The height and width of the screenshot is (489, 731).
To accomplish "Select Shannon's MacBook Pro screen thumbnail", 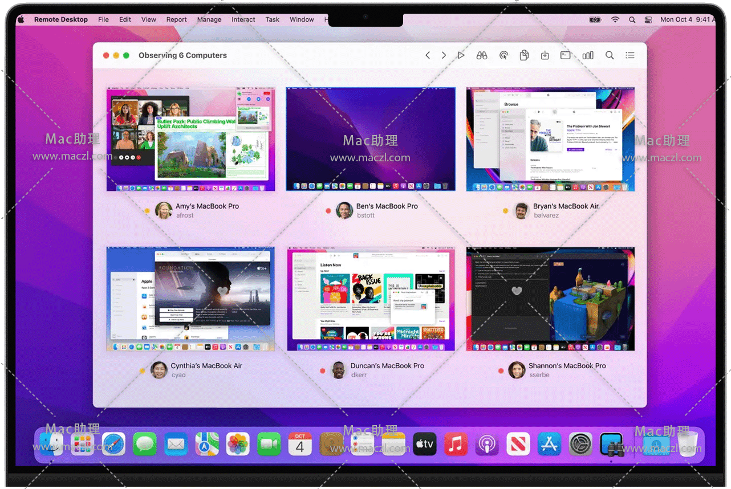I will click(550, 299).
